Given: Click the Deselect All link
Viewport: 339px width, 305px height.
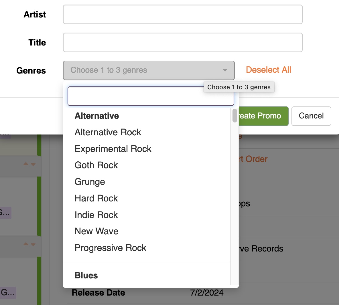Looking at the screenshot, I should coord(268,70).
